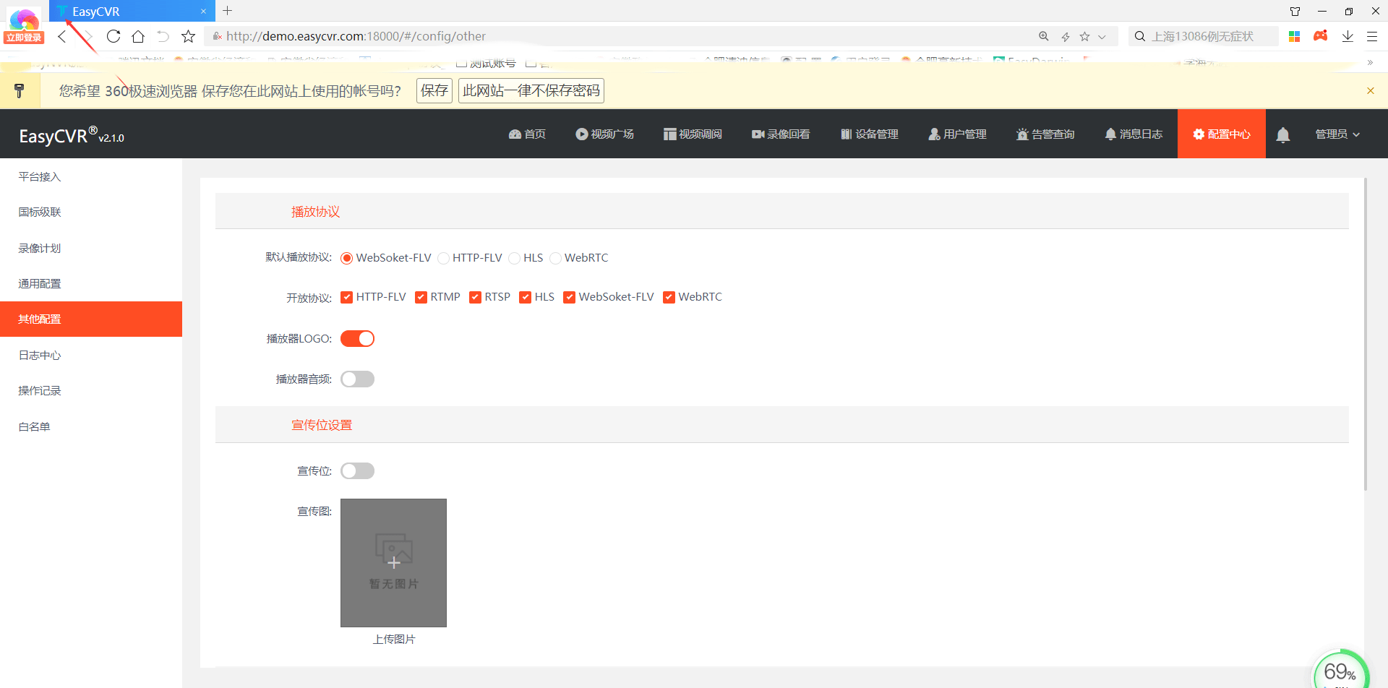Select WebSoket-FLV as default protocol

click(x=347, y=258)
